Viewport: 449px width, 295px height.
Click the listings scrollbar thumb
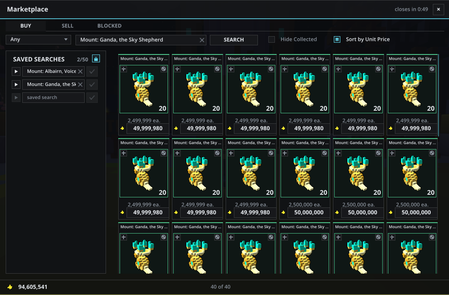click(x=439, y=95)
